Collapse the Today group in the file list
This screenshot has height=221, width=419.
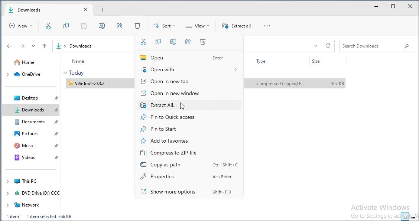[65, 72]
